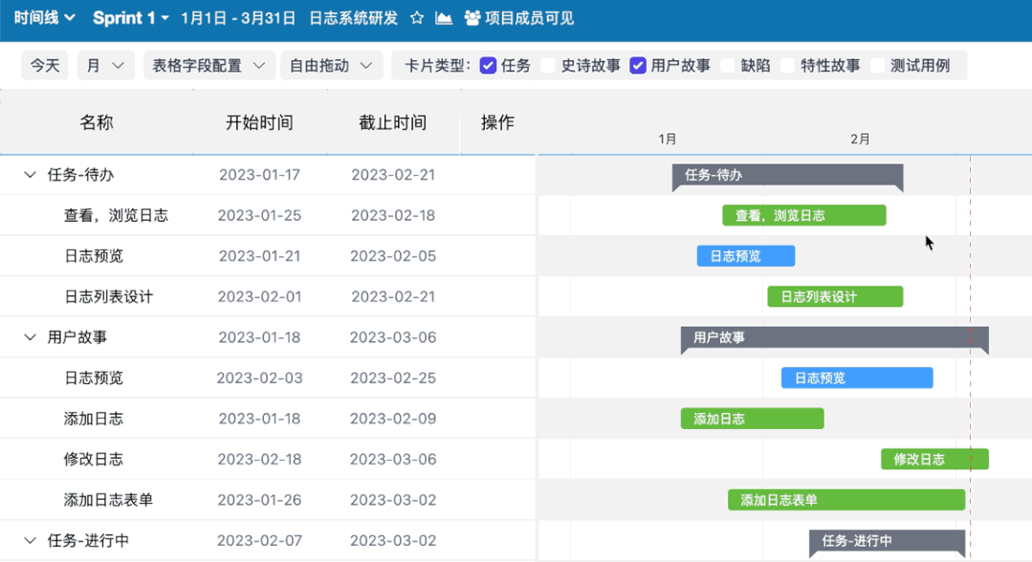
Task: Click end date 2023-02-05
Action: pos(393,256)
